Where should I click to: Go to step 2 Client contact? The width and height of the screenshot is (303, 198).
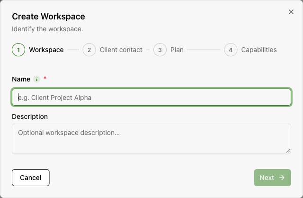[x=113, y=50]
